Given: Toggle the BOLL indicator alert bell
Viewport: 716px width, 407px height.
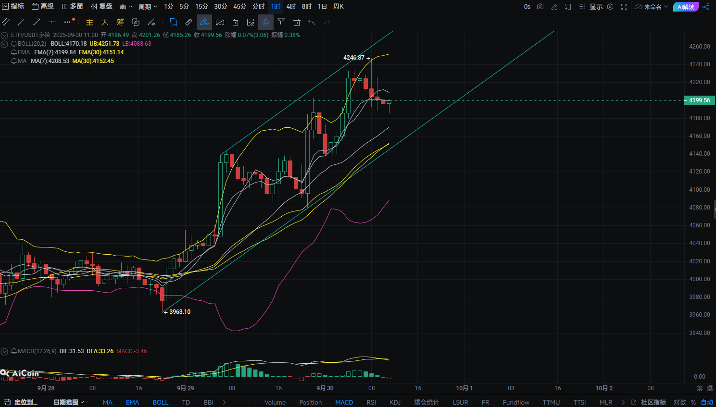Looking at the screenshot, I should click(14, 44).
